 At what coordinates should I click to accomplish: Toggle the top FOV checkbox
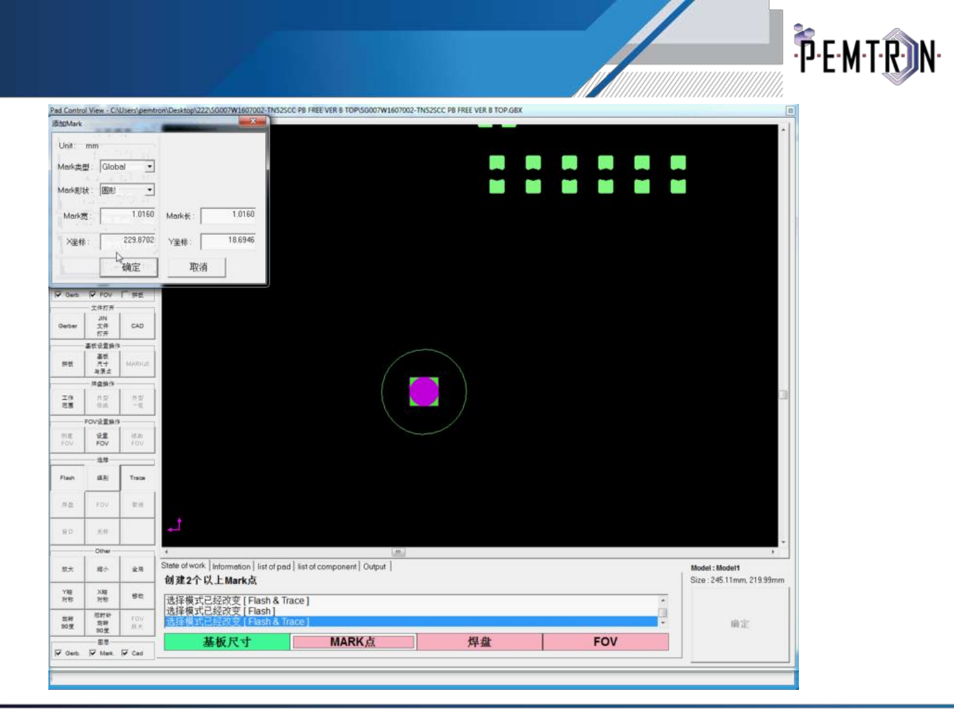pyautogui.click(x=93, y=295)
